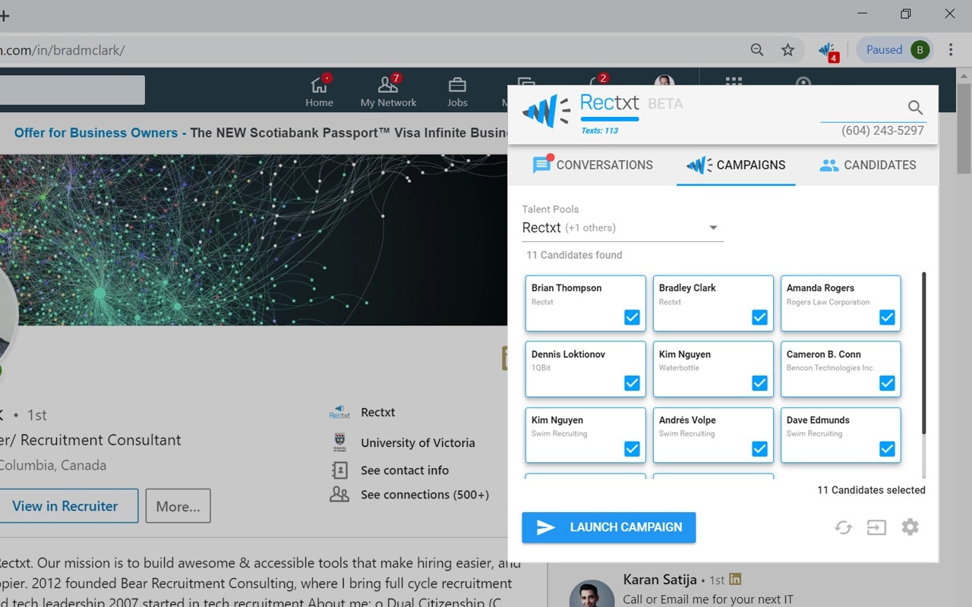Open the See contact info link
Screen dimensions: 972x607
pyautogui.click(x=405, y=470)
